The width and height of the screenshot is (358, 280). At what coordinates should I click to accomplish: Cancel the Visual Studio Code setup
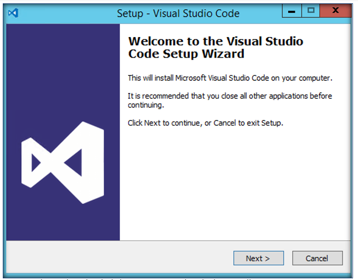[x=318, y=258]
